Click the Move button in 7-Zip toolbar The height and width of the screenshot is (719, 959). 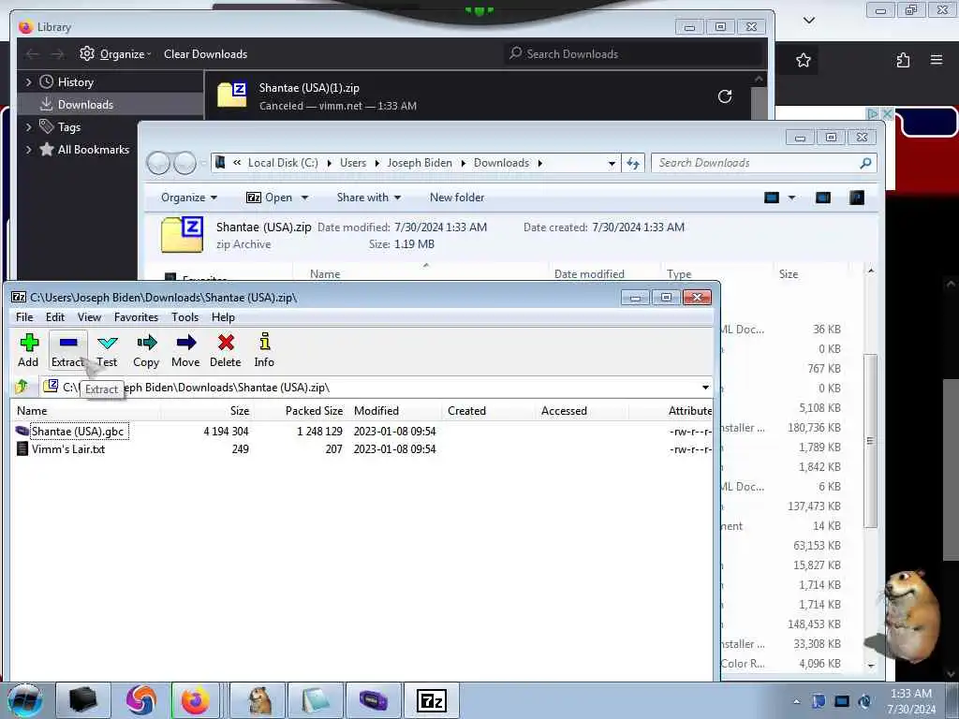(185, 350)
